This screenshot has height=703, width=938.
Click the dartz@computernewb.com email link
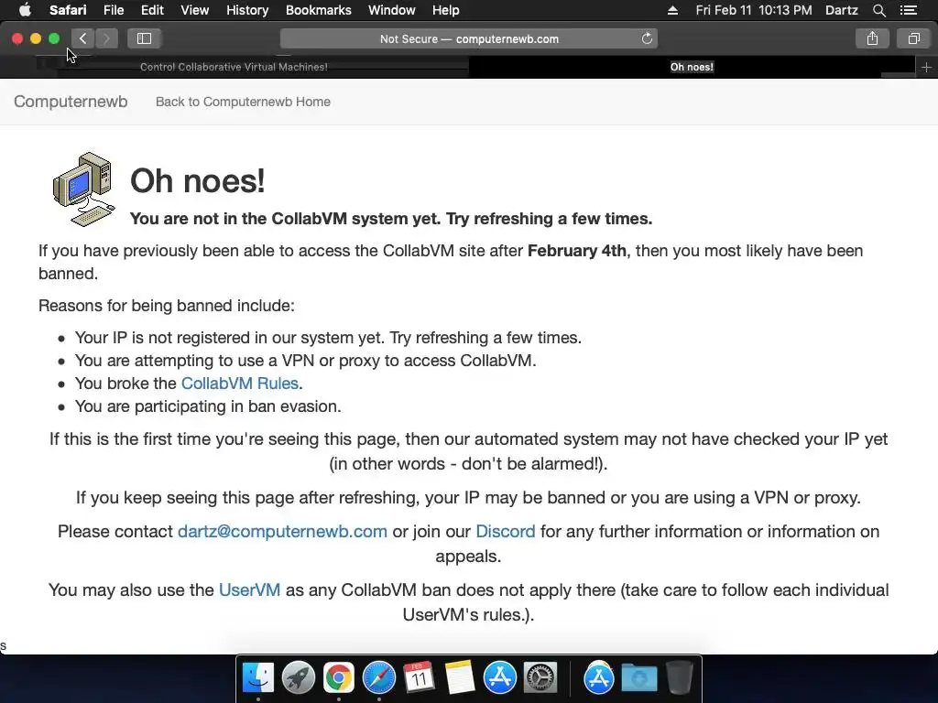pos(282,532)
